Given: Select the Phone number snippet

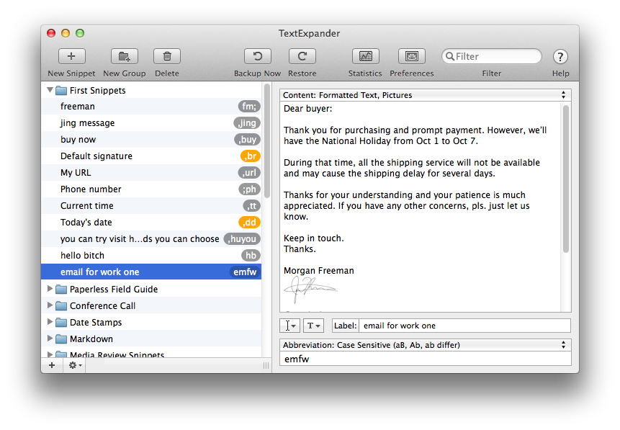Looking at the screenshot, I should tap(151, 189).
